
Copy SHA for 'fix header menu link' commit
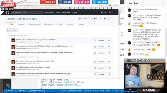(96, 47)
